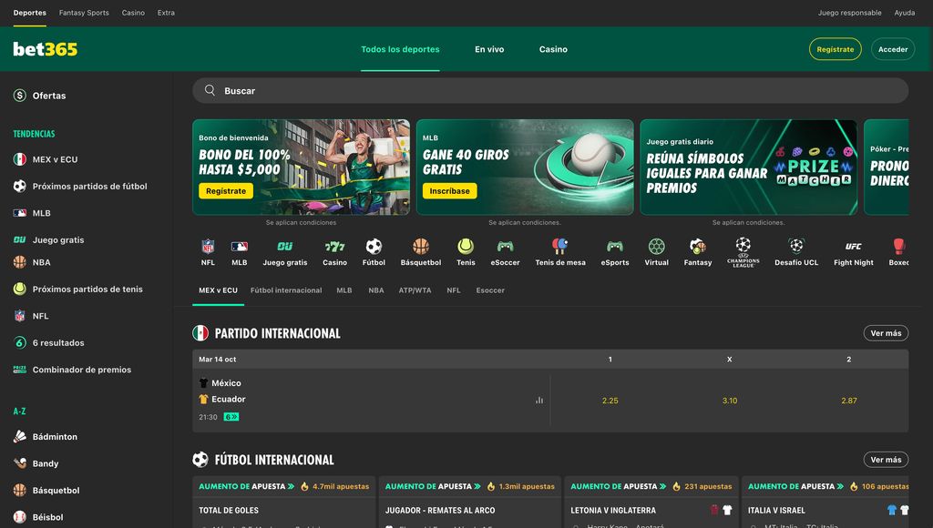This screenshot has width=933, height=528.
Task: Open Juego responsable link
Action: click(x=849, y=13)
